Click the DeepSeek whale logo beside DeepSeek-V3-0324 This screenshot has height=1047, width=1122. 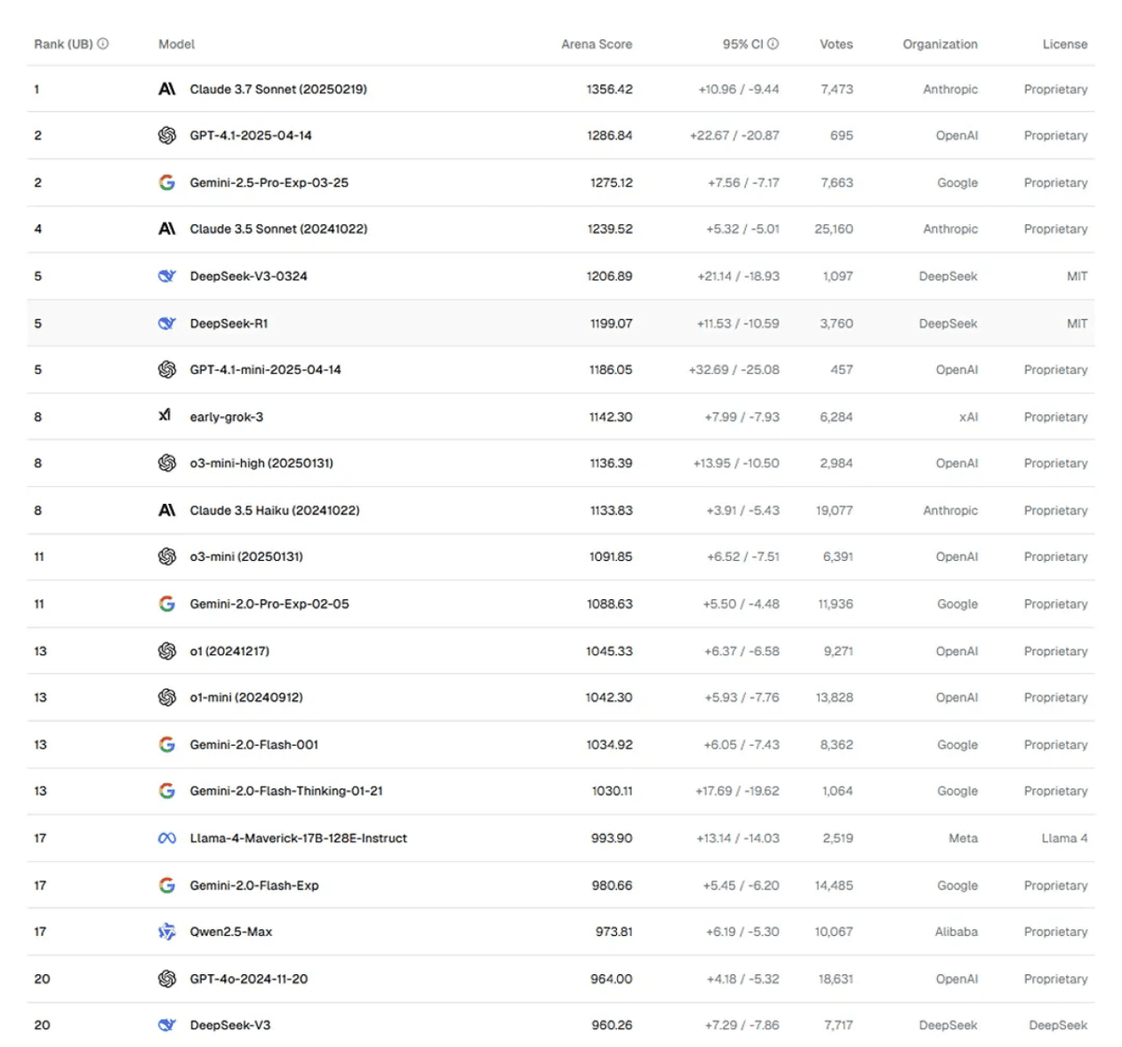(x=166, y=276)
